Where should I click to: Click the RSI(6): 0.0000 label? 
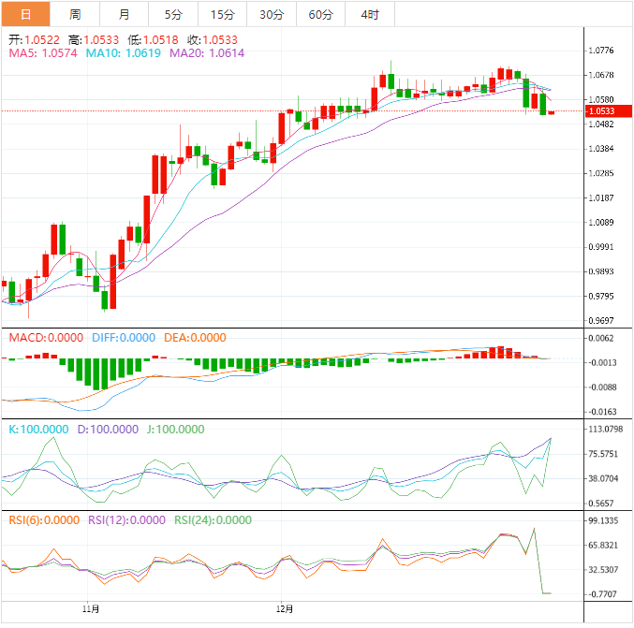click(x=44, y=520)
